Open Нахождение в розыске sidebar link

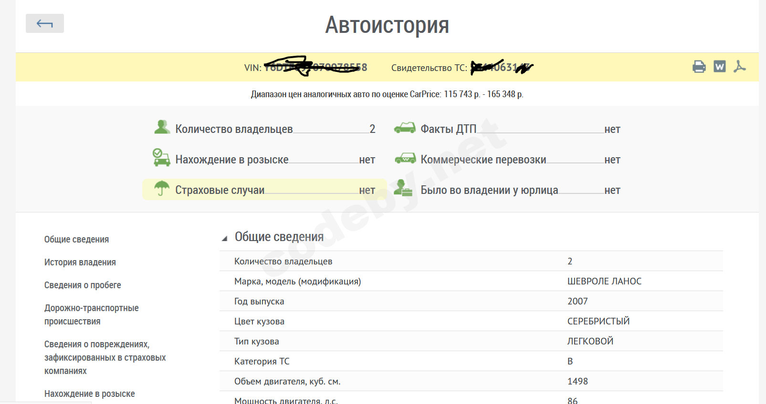pyautogui.click(x=90, y=394)
